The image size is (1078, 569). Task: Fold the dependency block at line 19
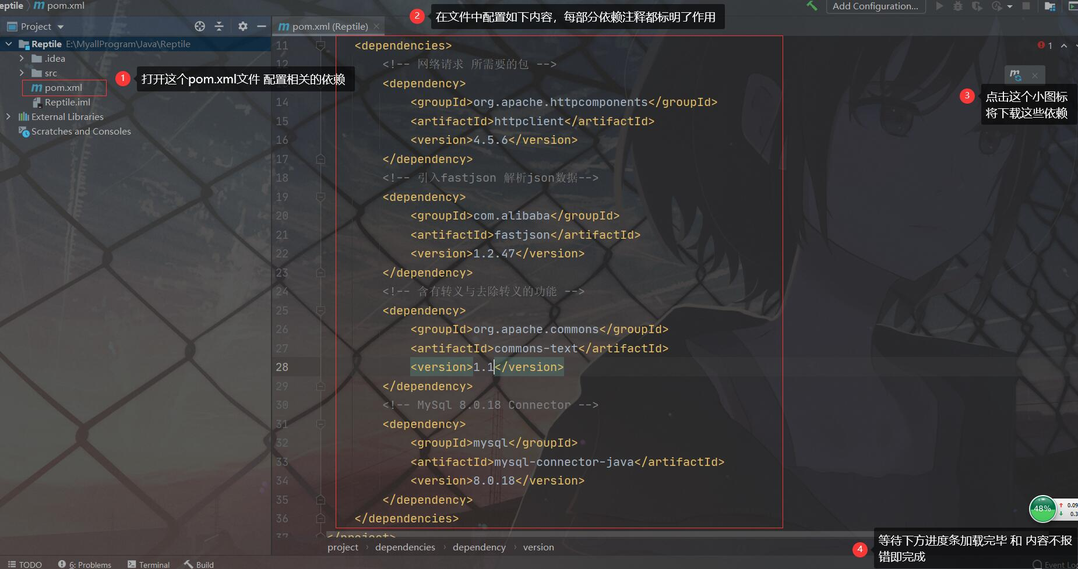[x=320, y=197]
